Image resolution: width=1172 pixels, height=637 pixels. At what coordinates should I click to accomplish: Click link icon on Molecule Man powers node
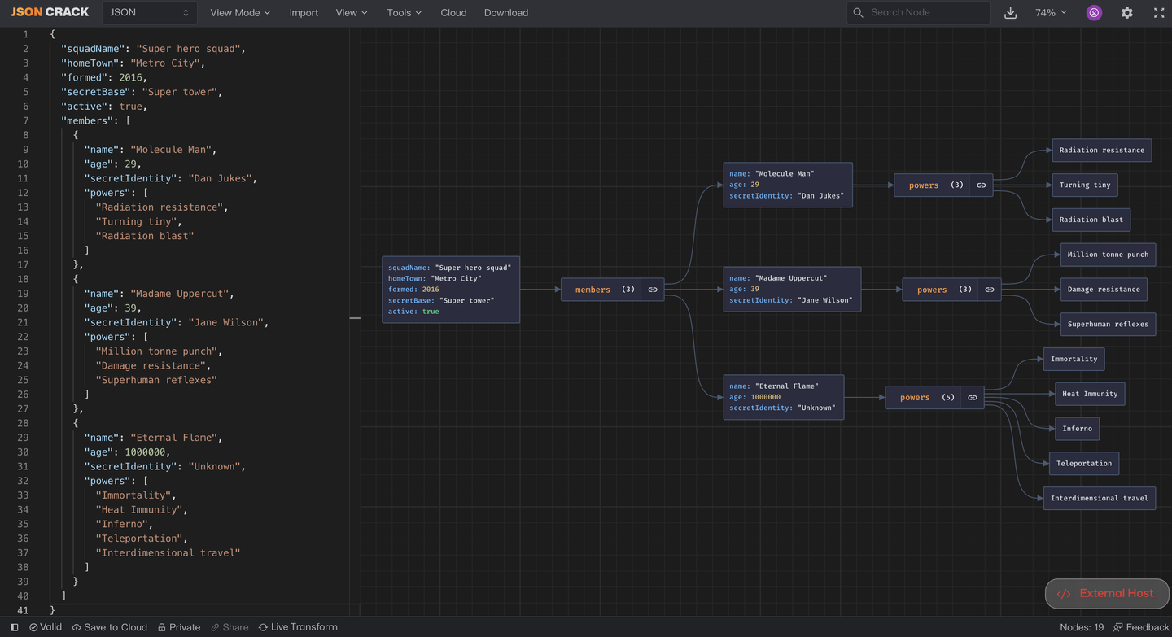click(981, 185)
